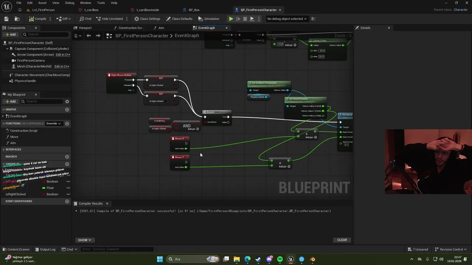This screenshot has width=472, height=265.
Task: Open the Asset menu
Action: coord(42,3)
